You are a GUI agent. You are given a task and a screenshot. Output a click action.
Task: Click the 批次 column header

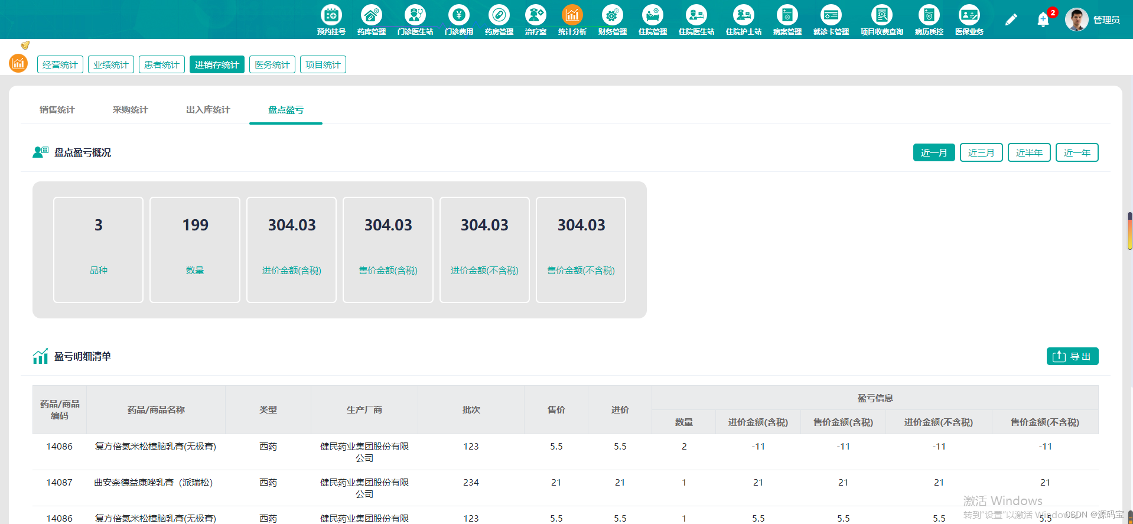pos(471,409)
